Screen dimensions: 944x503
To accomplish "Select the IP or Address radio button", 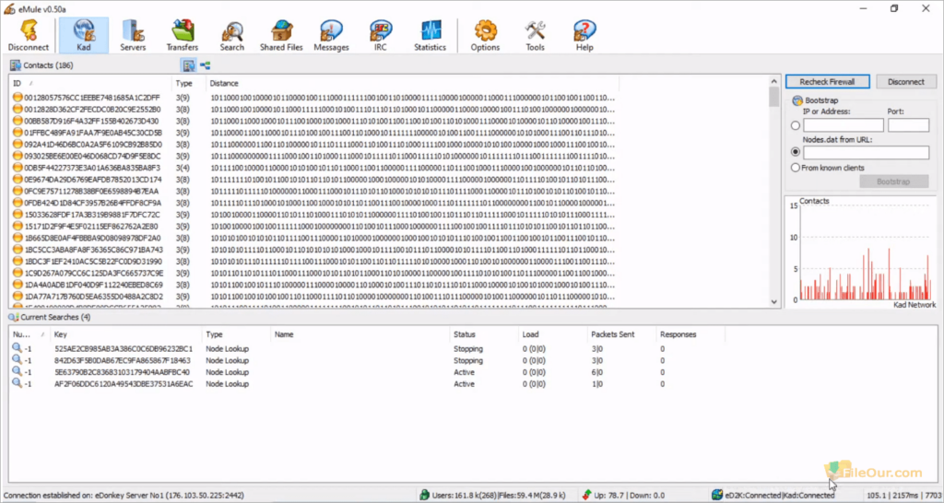I will tap(796, 125).
